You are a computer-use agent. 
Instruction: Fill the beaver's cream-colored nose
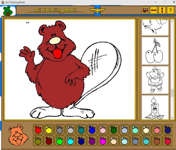click(55, 41)
